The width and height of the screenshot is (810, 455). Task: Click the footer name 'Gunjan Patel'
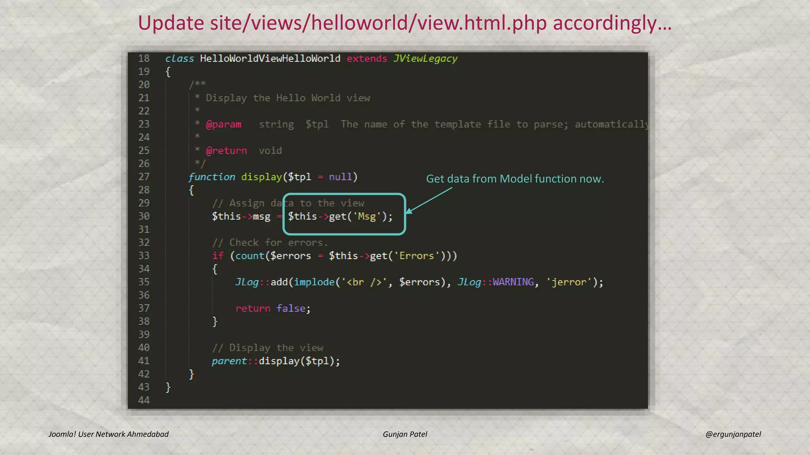405,434
